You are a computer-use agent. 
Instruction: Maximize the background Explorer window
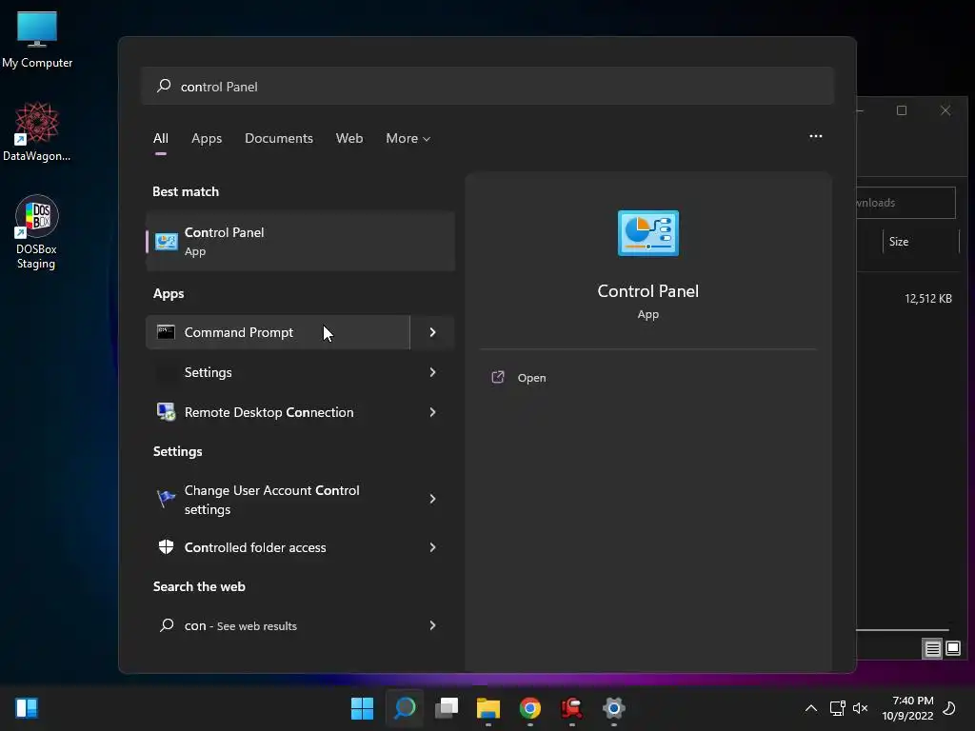pyautogui.click(x=902, y=110)
